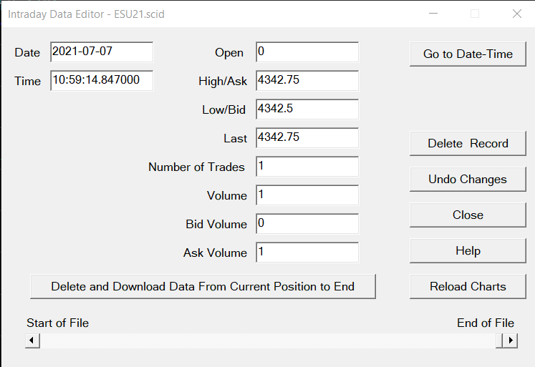Focus the Ask Volume field
This screenshot has height=367, width=535.
click(x=307, y=252)
